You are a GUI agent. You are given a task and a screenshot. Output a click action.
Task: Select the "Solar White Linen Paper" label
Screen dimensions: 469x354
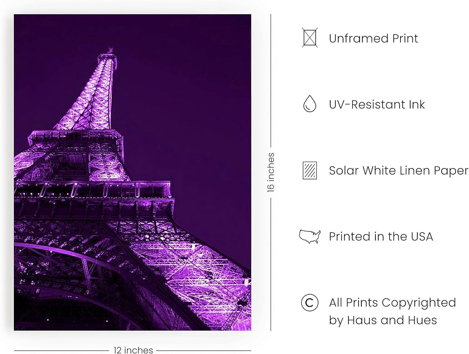coord(399,171)
